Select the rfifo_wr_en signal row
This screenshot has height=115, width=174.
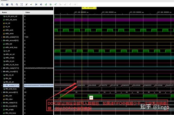pos(10,82)
